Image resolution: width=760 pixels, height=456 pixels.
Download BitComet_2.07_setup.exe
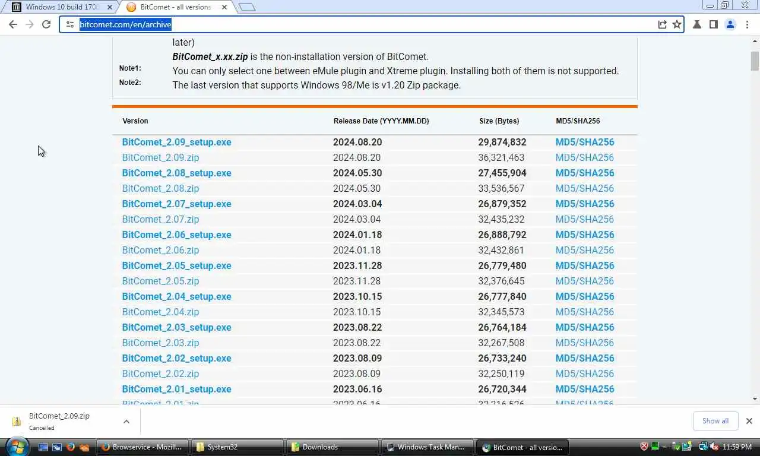click(x=176, y=204)
